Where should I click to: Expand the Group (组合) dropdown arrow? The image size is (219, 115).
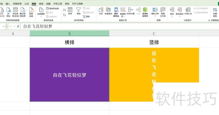tap(172, 16)
